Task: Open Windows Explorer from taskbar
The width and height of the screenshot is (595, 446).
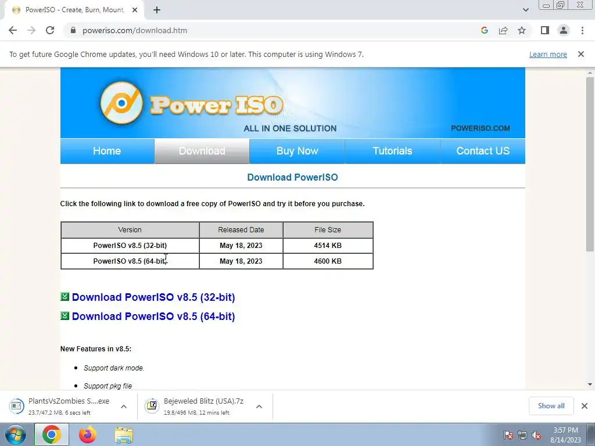Action: click(124, 434)
